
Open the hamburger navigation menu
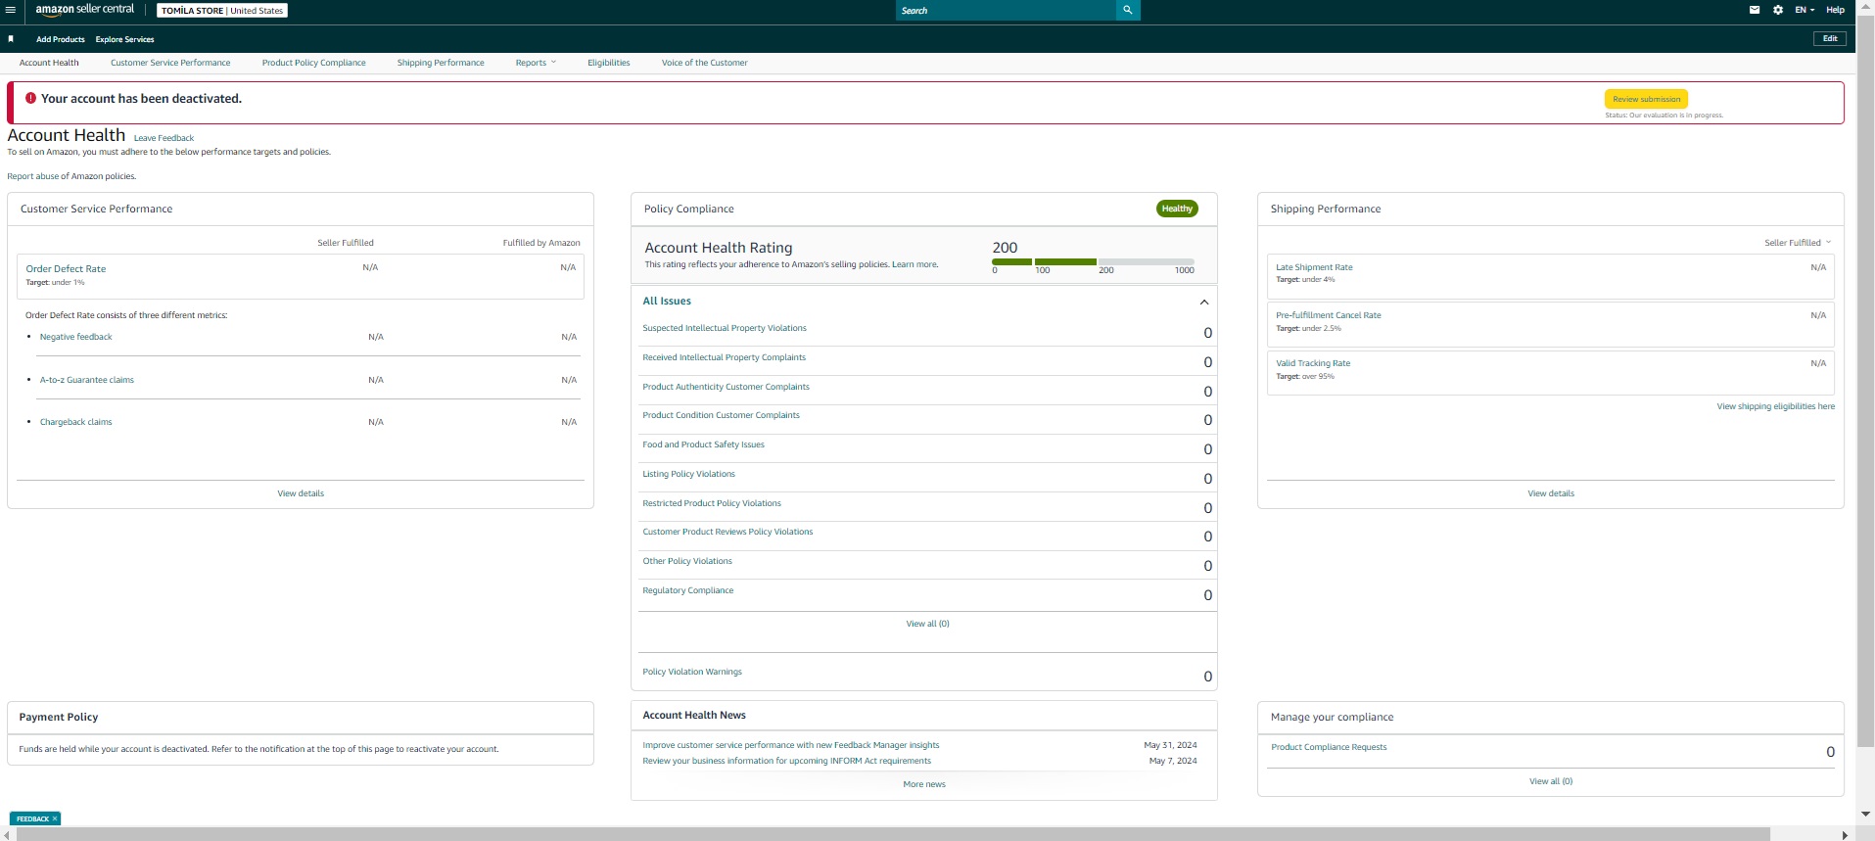click(x=10, y=10)
